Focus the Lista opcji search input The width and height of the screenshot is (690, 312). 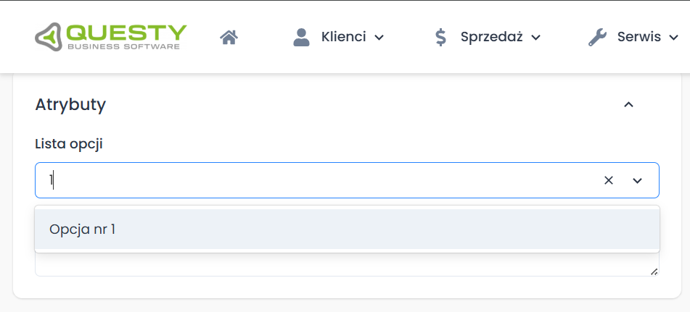[x=319, y=180]
